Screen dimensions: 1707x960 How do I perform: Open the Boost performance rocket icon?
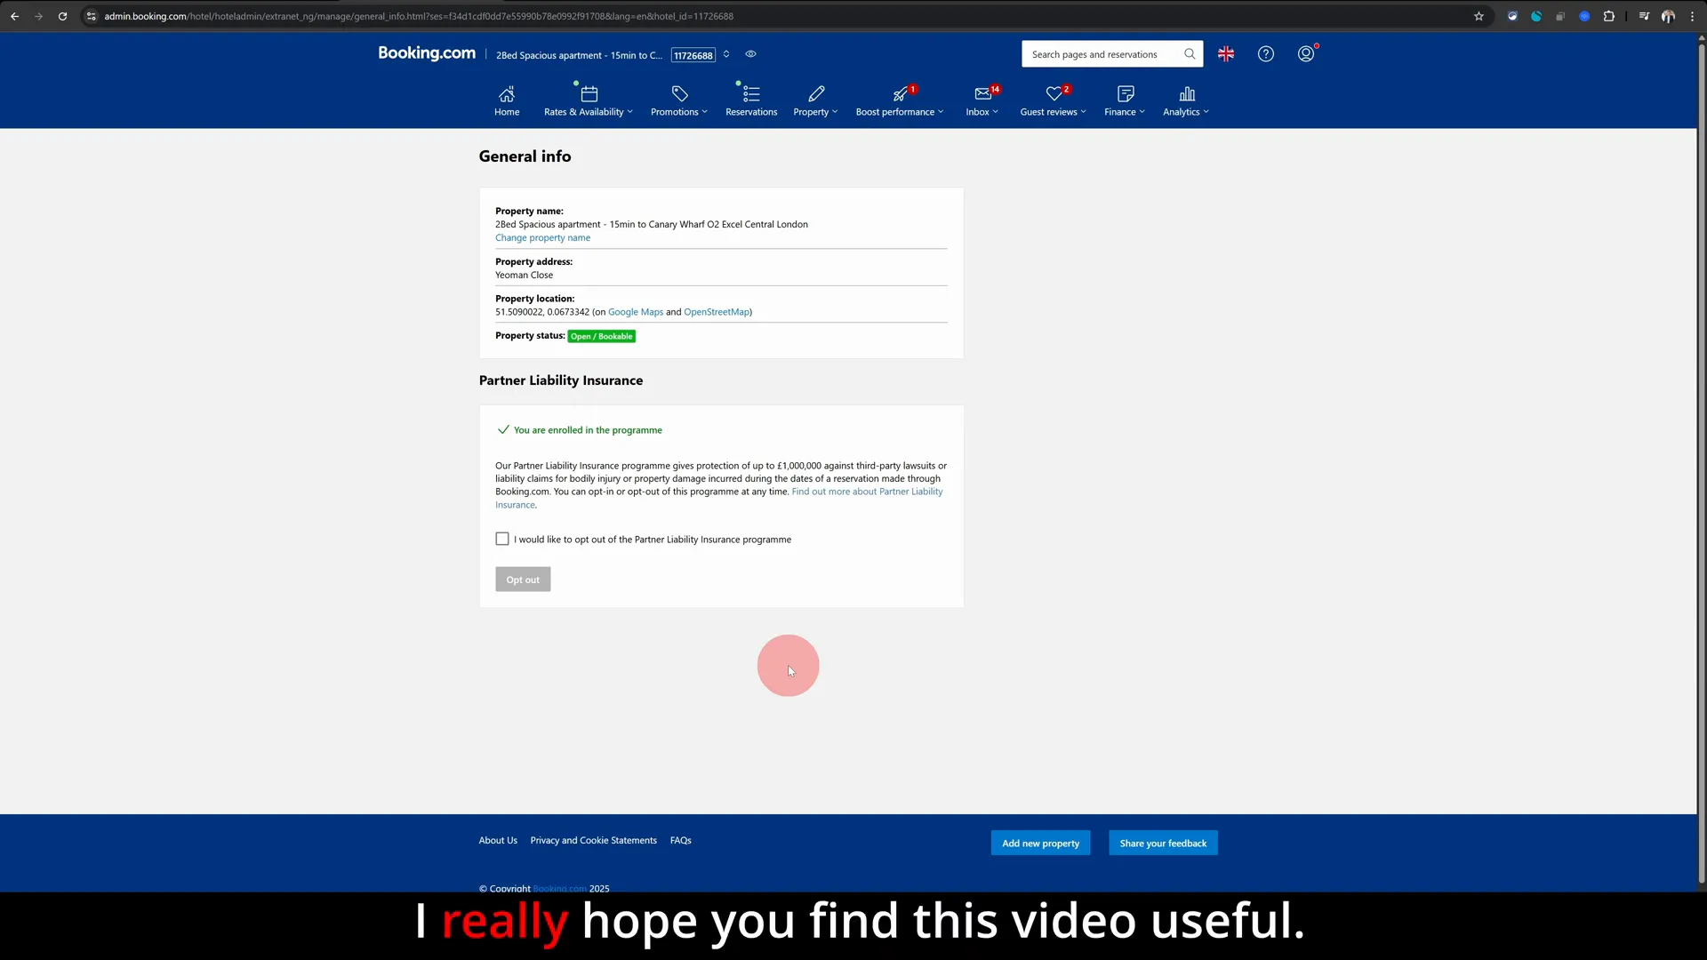(x=901, y=94)
